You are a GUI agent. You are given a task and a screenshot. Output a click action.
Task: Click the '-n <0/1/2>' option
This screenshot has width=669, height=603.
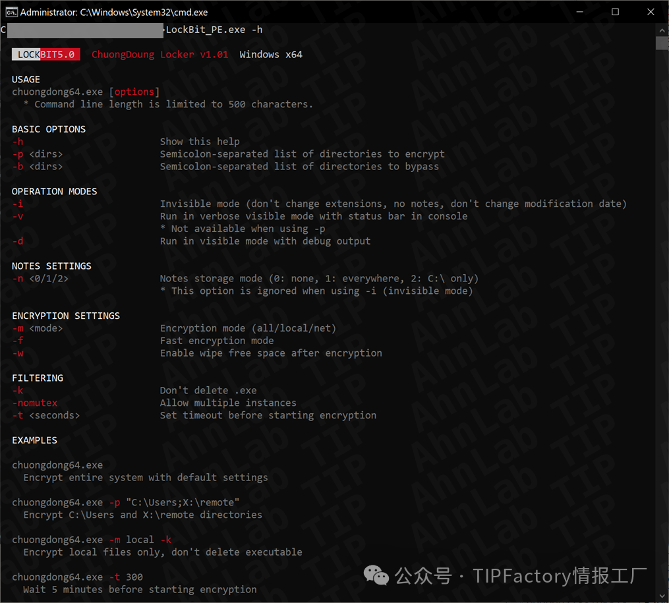coord(40,279)
